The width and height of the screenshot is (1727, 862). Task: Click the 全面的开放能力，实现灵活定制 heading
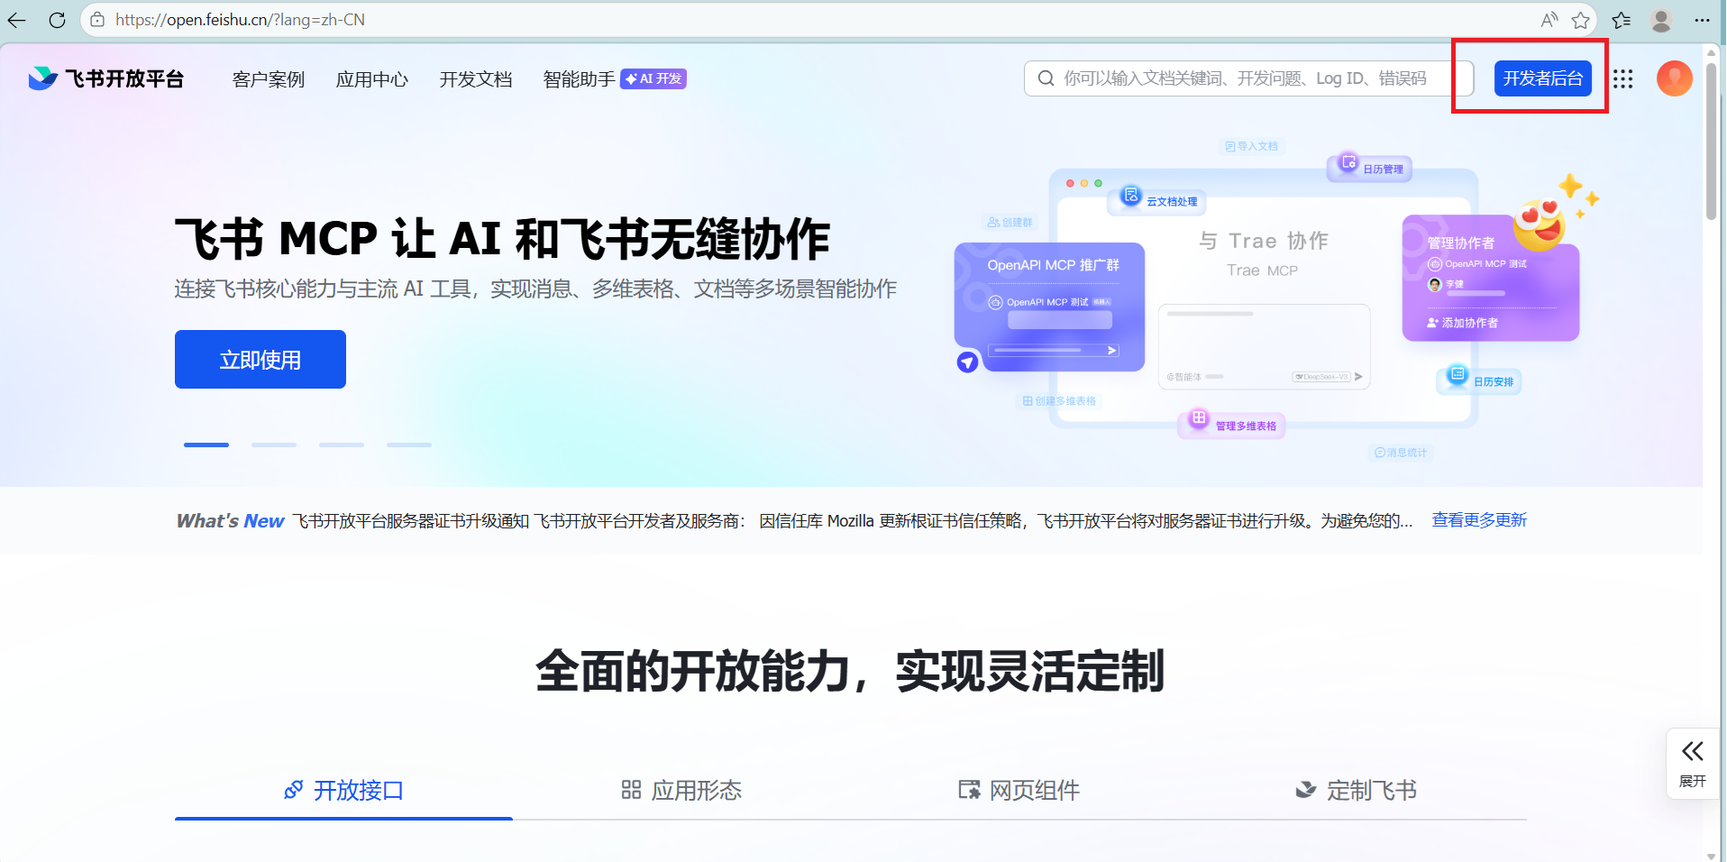click(x=851, y=672)
